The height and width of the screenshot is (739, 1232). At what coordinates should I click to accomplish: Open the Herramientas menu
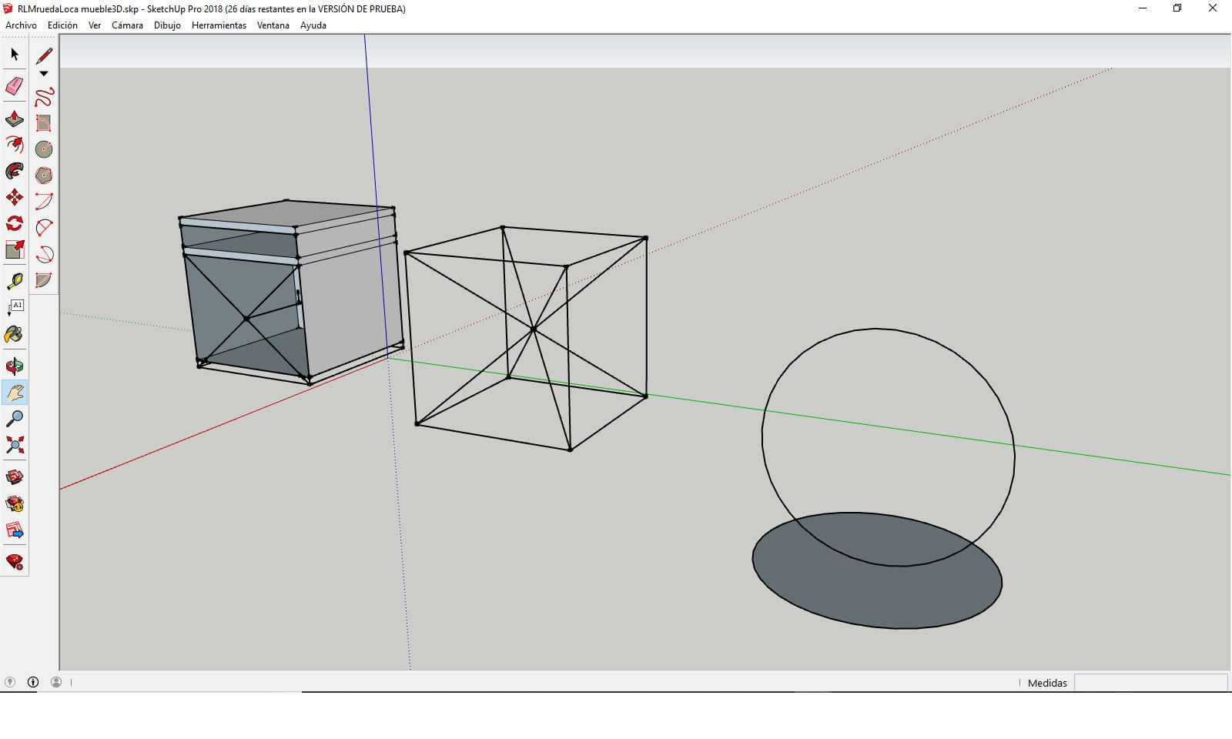coord(219,25)
